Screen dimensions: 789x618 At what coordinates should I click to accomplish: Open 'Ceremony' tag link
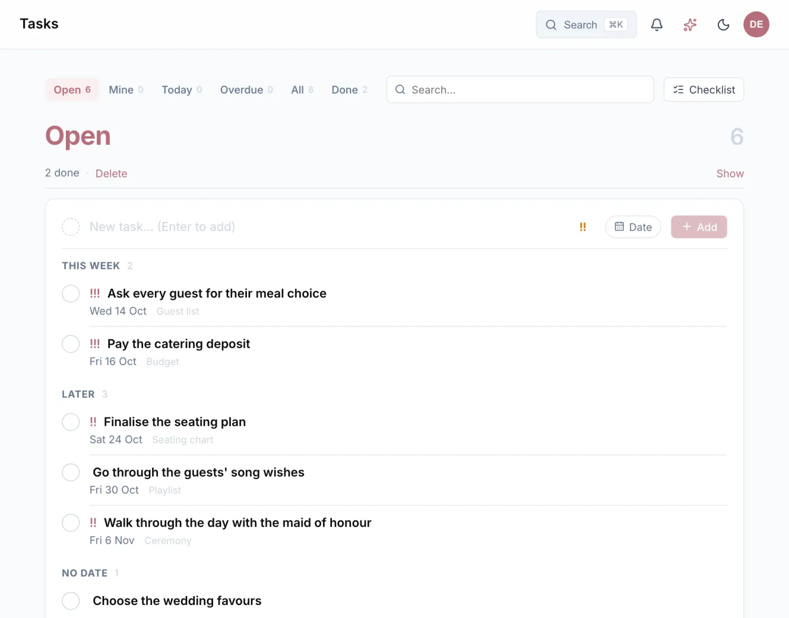(x=168, y=541)
